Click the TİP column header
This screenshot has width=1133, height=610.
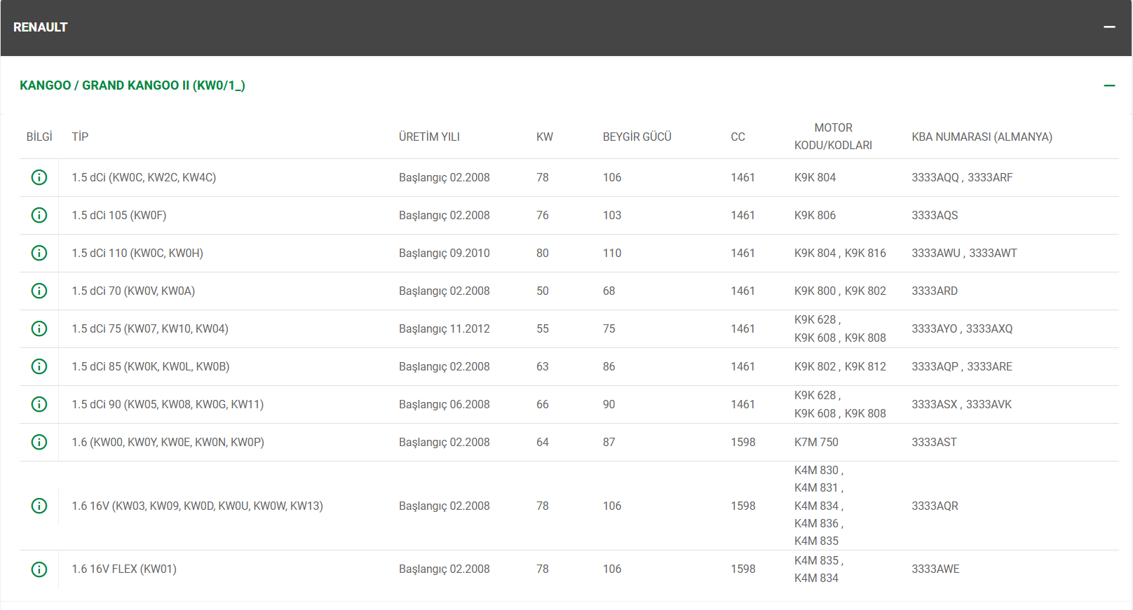80,137
